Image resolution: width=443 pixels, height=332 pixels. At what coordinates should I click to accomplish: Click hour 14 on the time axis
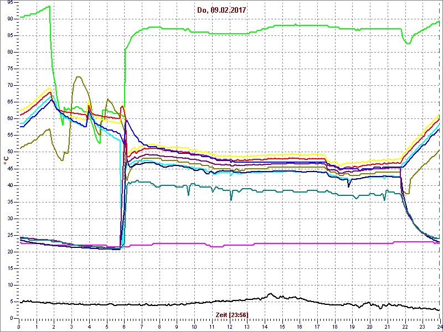point(265,326)
